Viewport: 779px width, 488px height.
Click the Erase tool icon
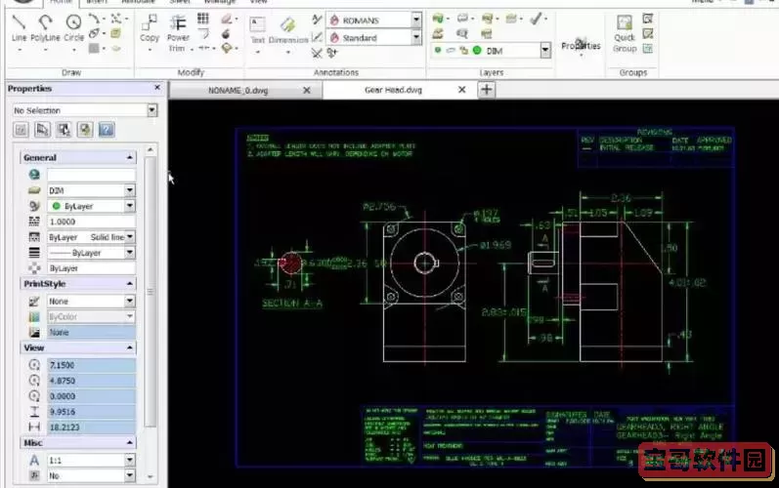tap(227, 19)
